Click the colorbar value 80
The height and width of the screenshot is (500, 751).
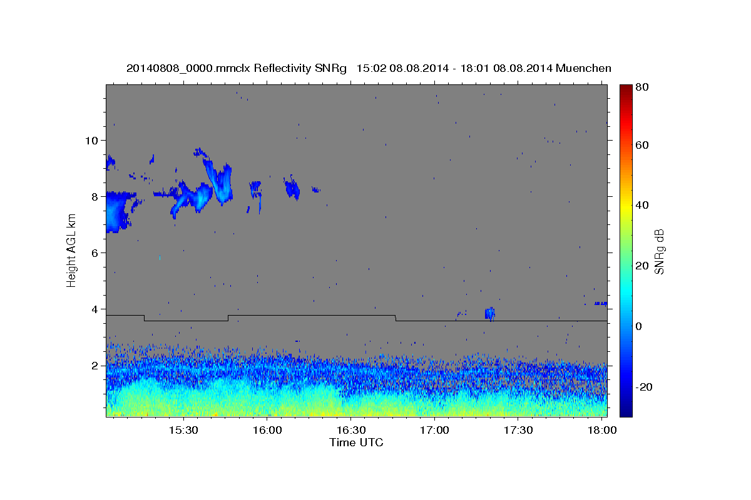point(641,87)
